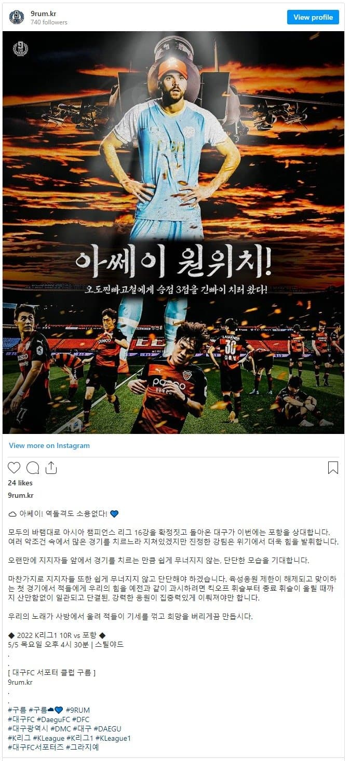Click 9rum.kr author name above caption
This screenshot has width=350, height=761.
[21, 495]
